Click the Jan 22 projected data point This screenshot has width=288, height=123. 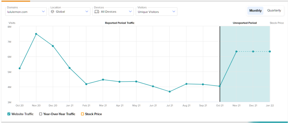(x=270, y=51)
